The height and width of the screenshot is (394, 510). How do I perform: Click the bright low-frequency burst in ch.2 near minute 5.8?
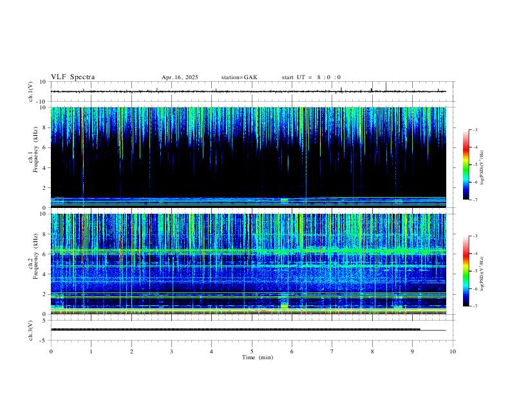[x=284, y=305]
